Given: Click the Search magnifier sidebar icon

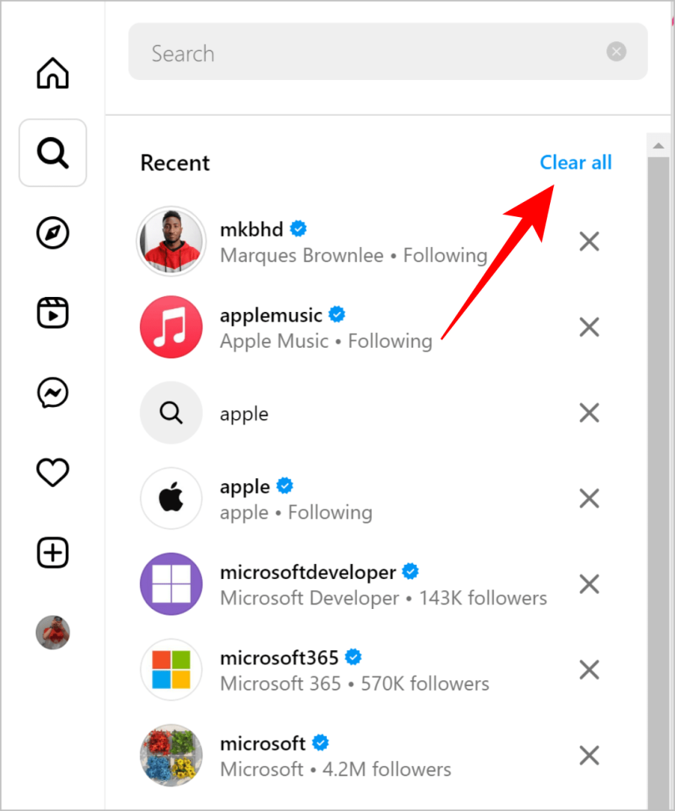Looking at the screenshot, I should click(x=53, y=153).
